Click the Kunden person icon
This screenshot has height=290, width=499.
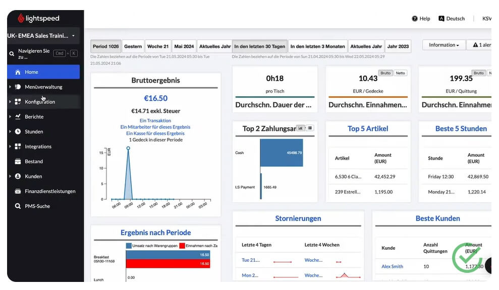click(18, 176)
